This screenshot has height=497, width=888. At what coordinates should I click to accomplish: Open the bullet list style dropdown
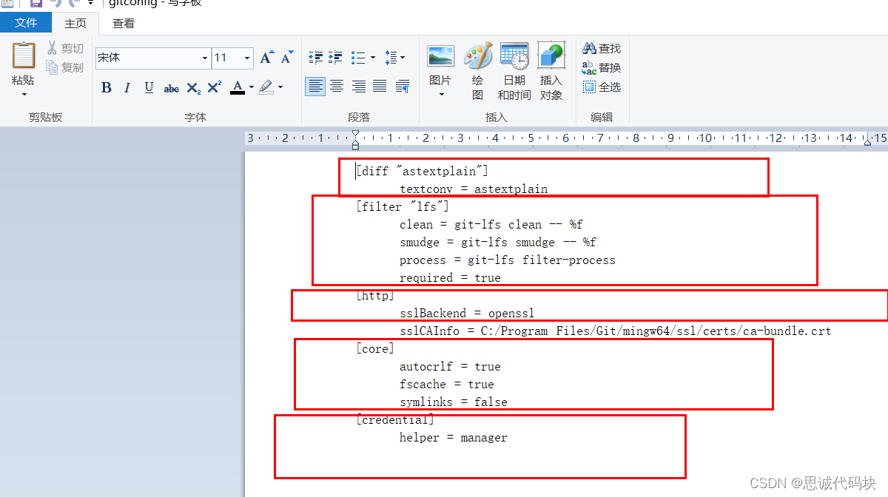click(x=373, y=57)
